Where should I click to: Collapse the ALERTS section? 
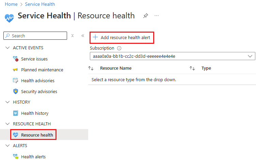(7, 145)
